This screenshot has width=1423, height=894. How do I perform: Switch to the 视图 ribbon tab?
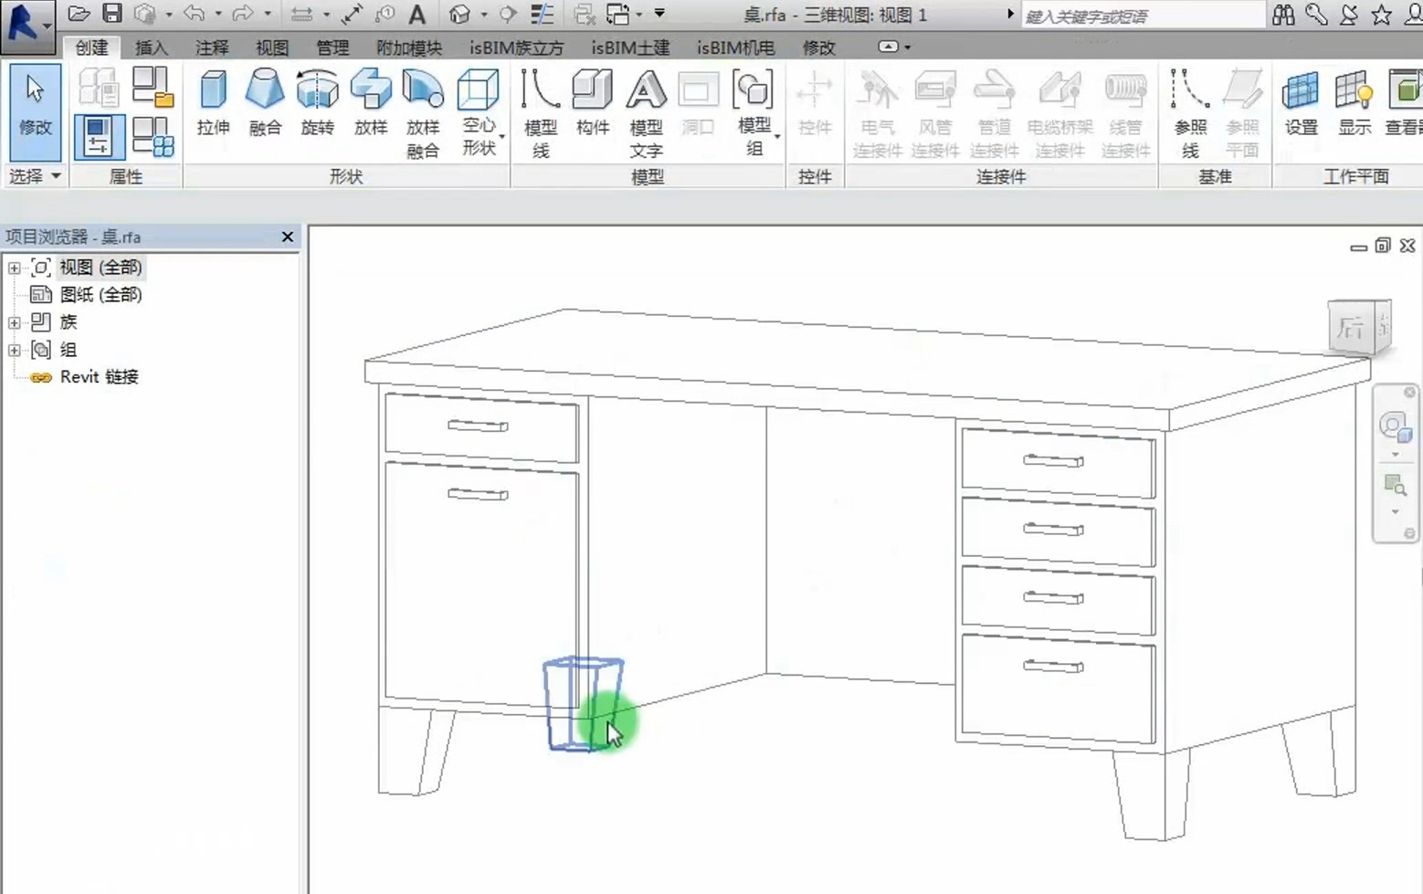(272, 47)
